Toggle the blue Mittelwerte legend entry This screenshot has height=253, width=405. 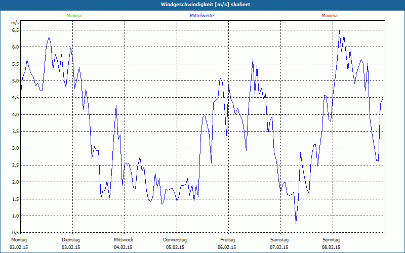point(201,16)
